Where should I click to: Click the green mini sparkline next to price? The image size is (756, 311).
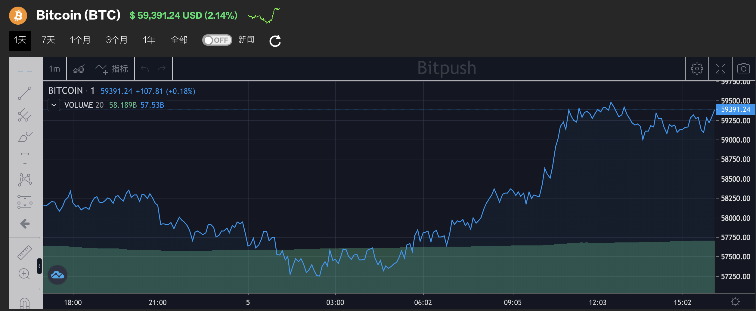264,16
